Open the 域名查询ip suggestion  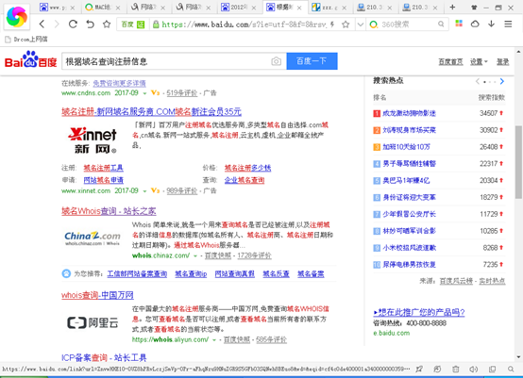tap(191, 273)
